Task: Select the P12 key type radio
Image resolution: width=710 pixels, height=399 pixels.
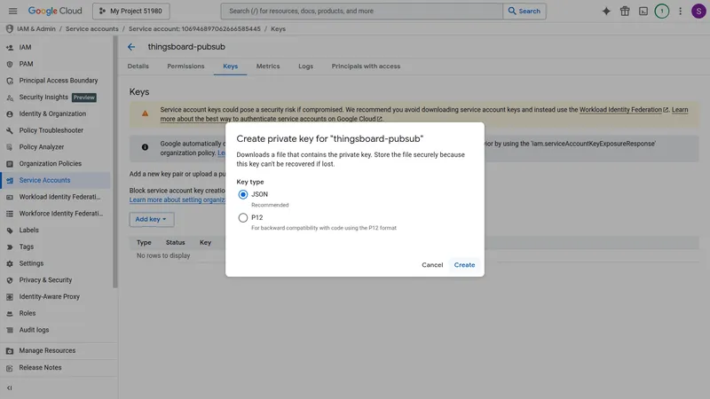Action: 242,217
